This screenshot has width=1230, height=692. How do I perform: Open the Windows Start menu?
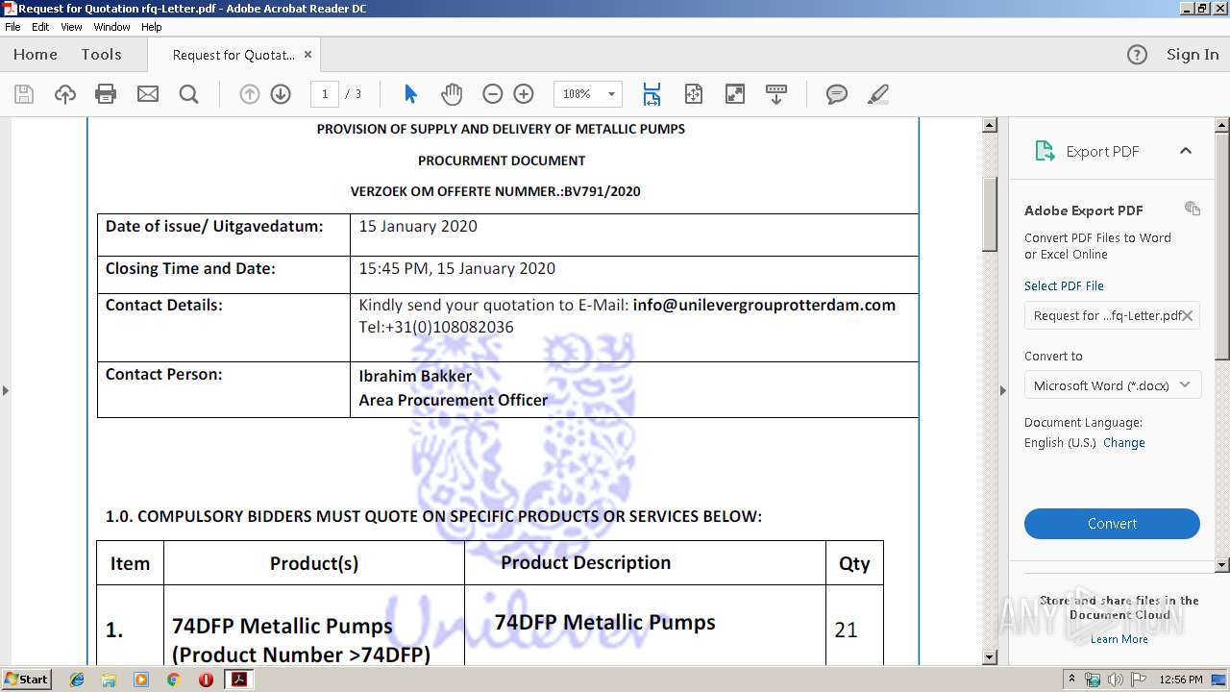(26, 680)
